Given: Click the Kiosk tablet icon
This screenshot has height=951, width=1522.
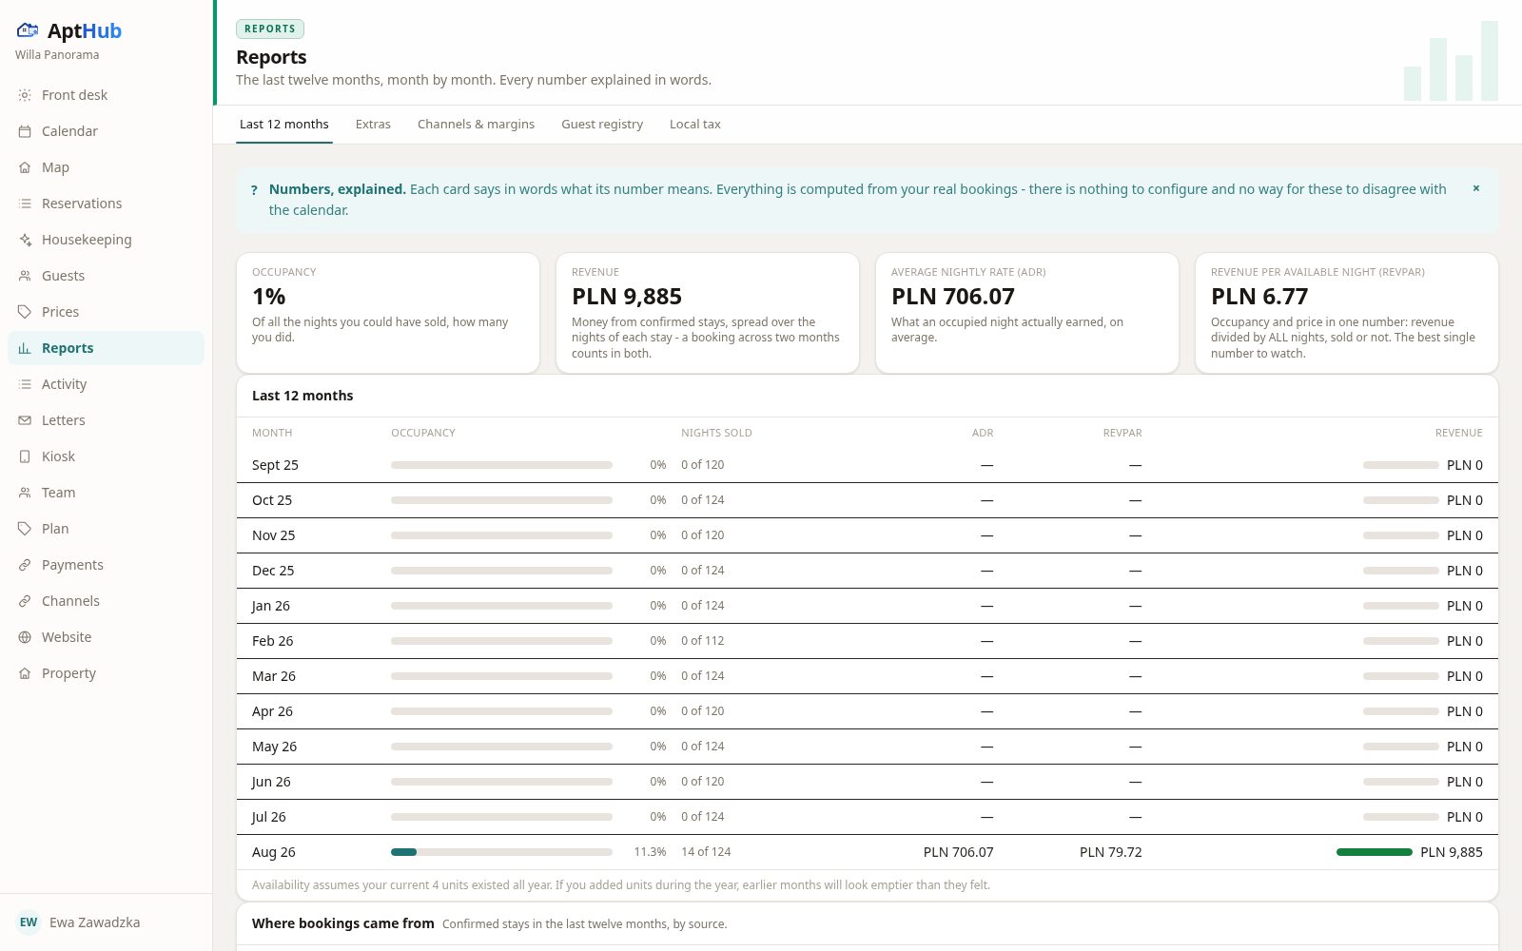Looking at the screenshot, I should (25, 456).
